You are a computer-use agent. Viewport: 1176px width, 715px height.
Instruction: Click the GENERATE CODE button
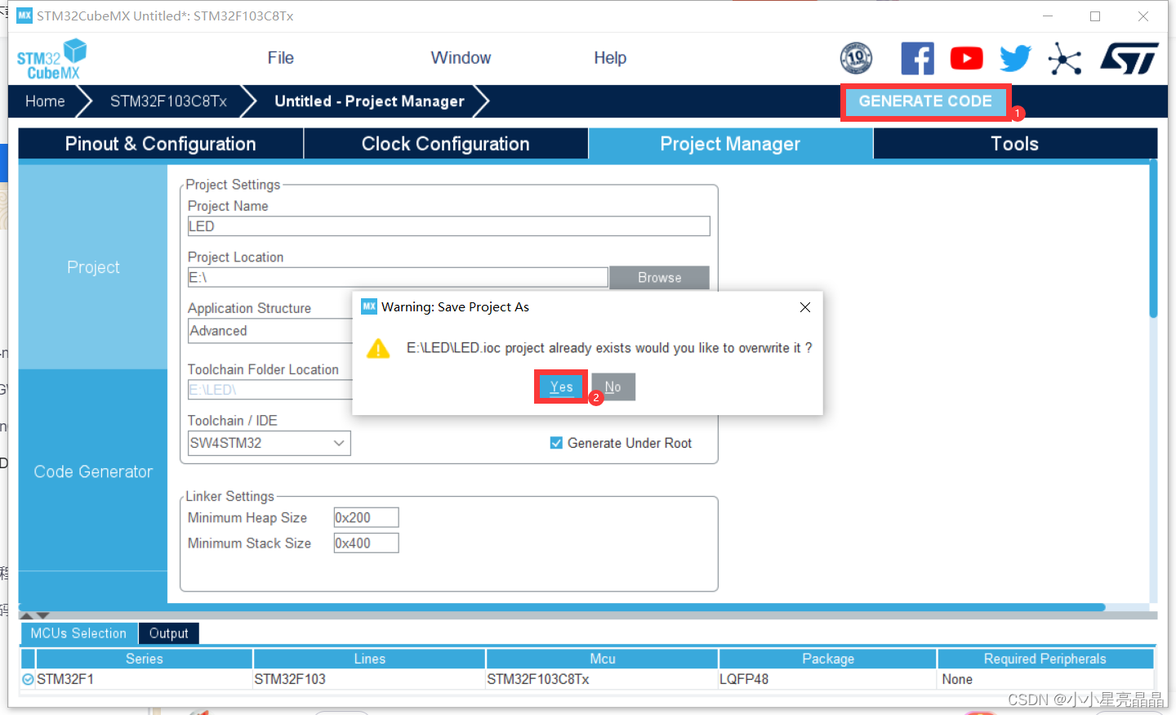coord(925,101)
